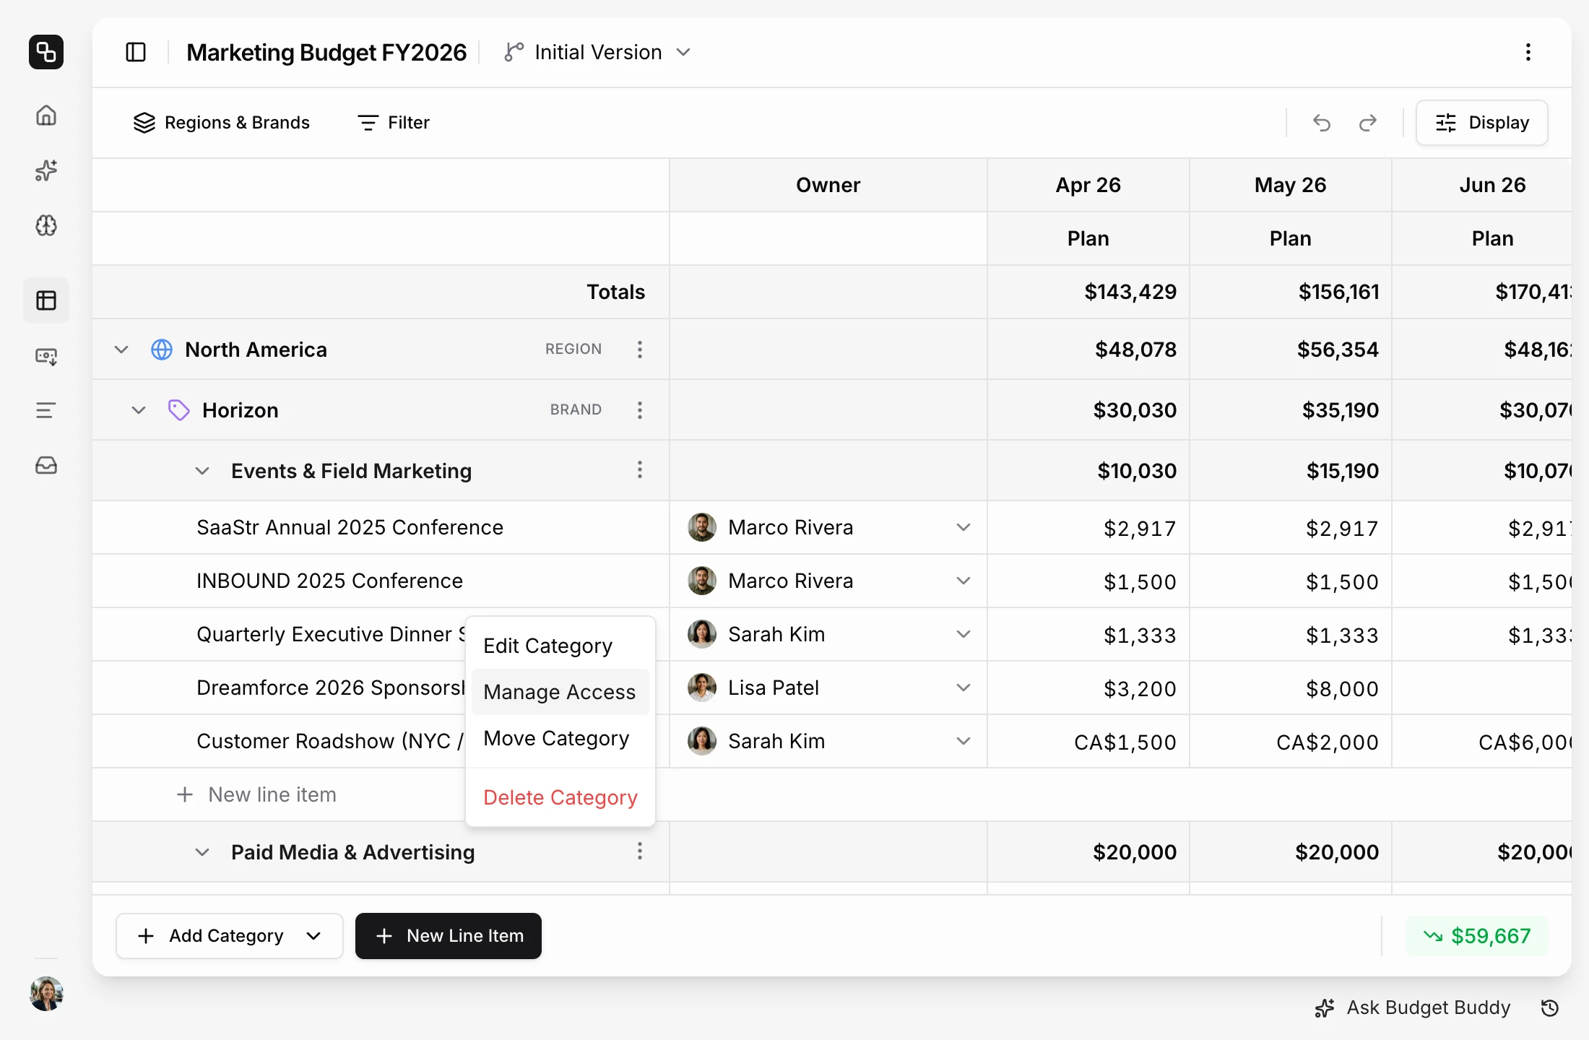Click New line item row

pos(256,794)
